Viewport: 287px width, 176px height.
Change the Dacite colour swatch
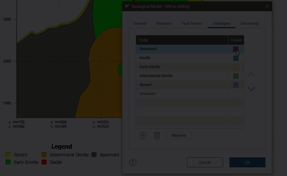[x=236, y=58]
